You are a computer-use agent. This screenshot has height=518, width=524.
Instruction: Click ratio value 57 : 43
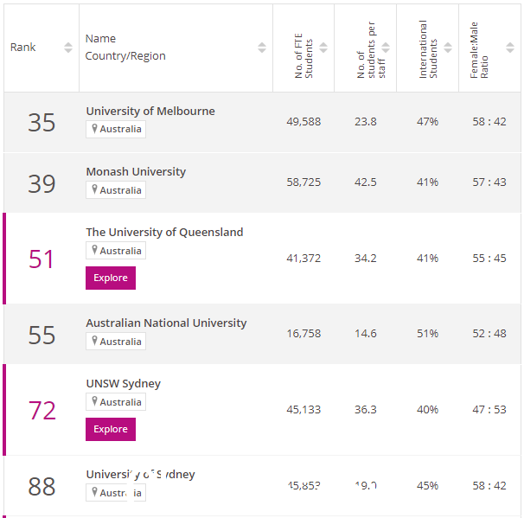(x=489, y=182)
